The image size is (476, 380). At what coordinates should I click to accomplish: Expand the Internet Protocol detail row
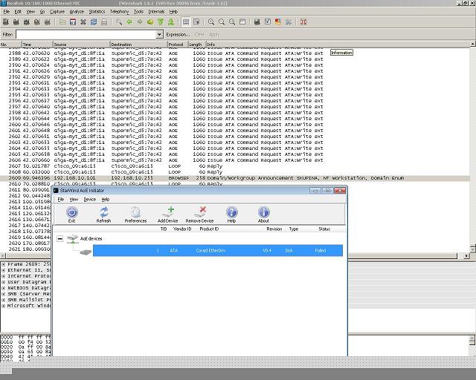point(3,276)
